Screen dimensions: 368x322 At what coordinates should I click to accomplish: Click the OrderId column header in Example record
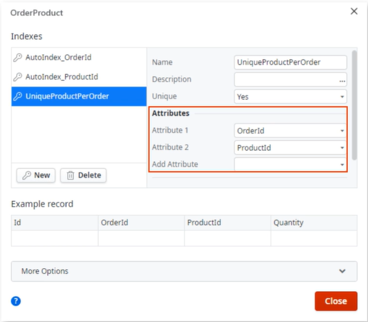tap(141, 223)
